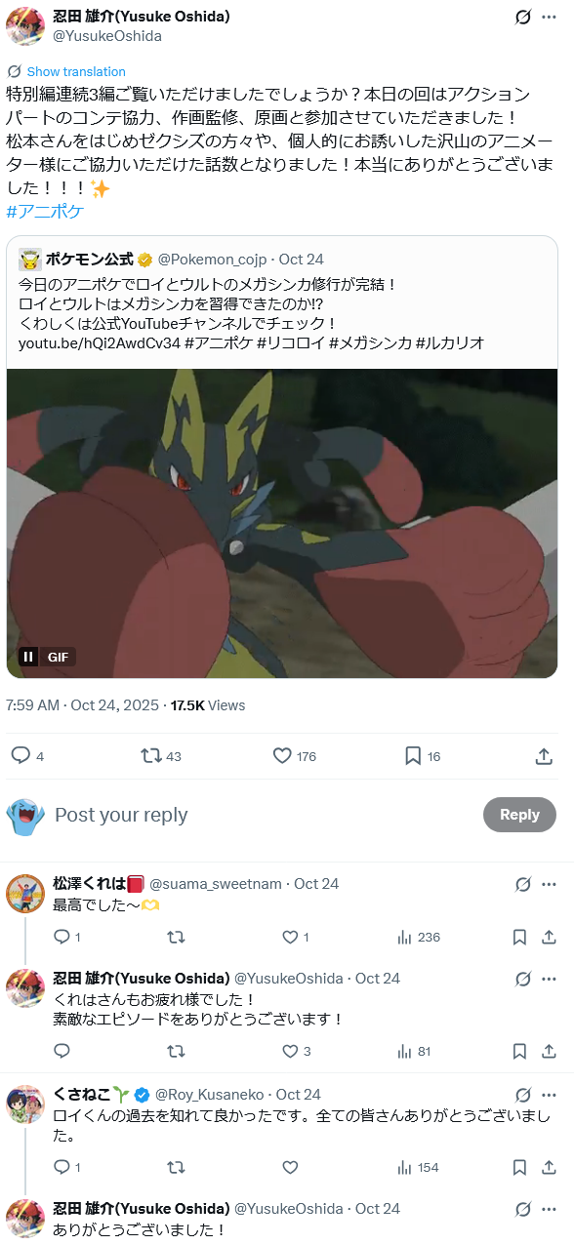
Task: Open more options on くさねこ's reply
Action: pyautogui.click(x=550, y=1095)
